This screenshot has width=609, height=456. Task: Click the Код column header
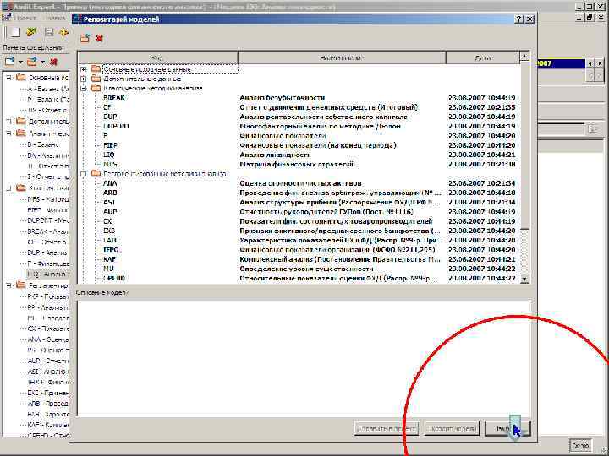[x=158, y=57]
